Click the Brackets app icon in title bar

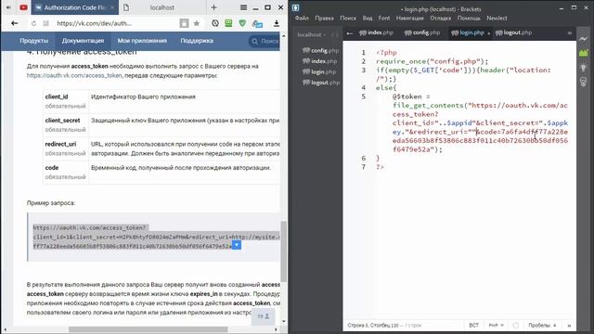point(295,8)
